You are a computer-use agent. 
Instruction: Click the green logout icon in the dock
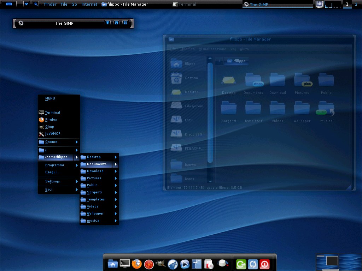241,264
